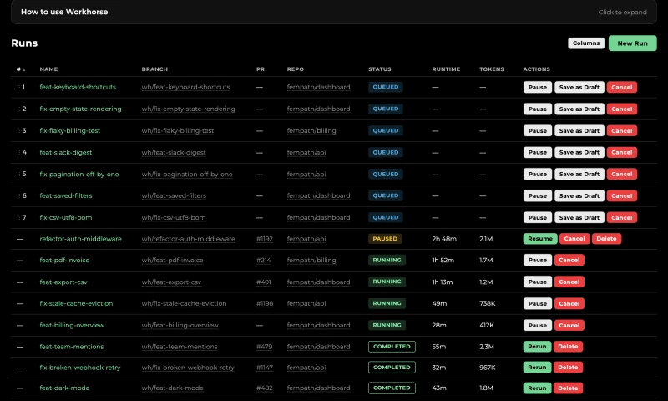Delete the refactor-auth-middleware run
Image resolution: width=668 pixels, height=401 pixels.
tap(606, 239)
